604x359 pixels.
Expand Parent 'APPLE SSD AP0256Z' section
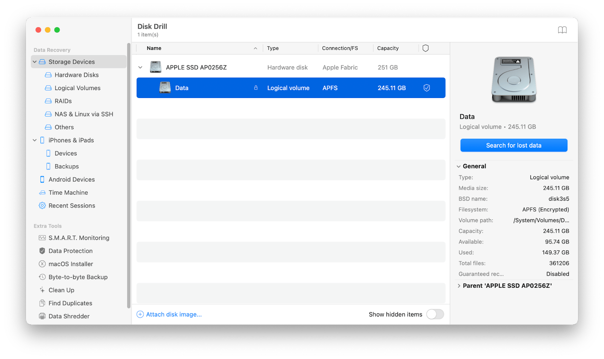pos(459,286)
